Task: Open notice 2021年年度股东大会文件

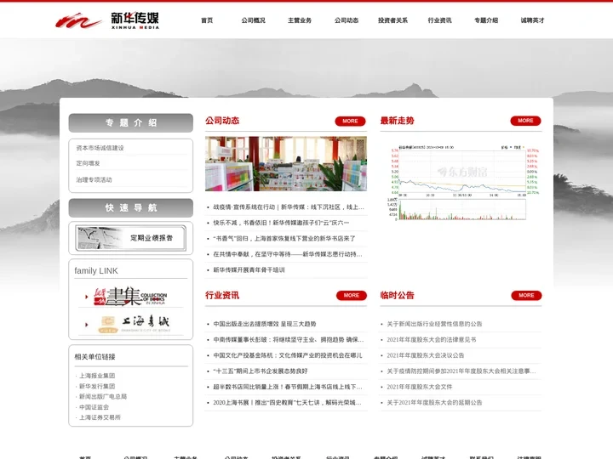Action: 420,387
